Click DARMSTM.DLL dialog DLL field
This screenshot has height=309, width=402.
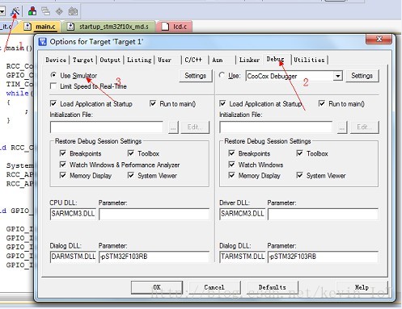click(73, 257)
